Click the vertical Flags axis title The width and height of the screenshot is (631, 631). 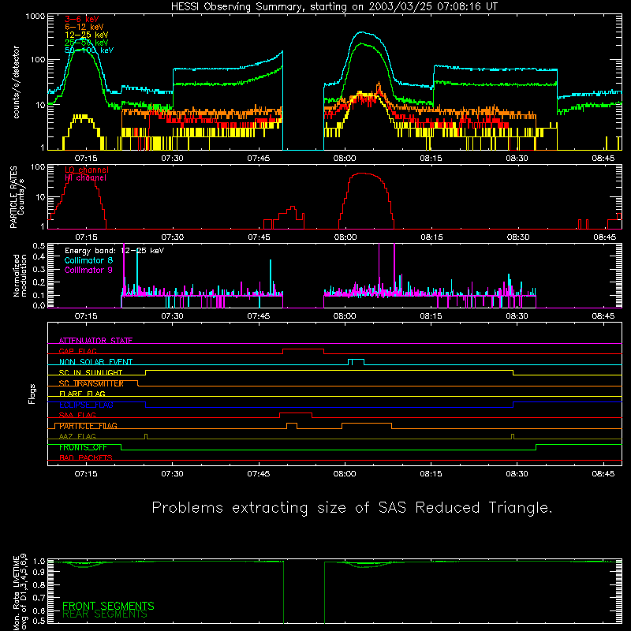[32, 394]
